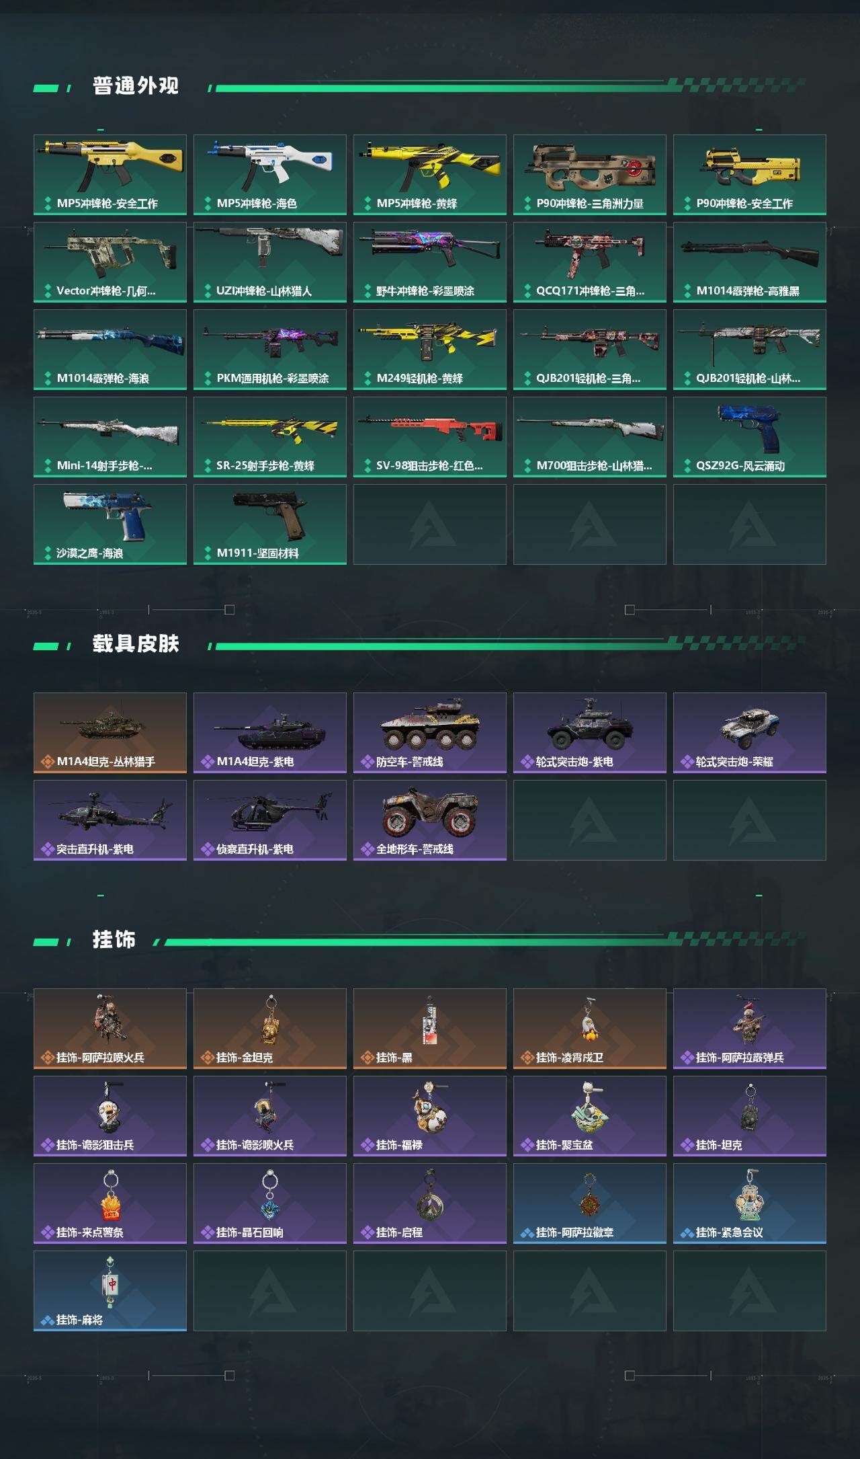The height and width of the screenshot is (1459, 860).
Task: Click the M249轻机枪-黄蜂 skin card
Action: [x=430, y=350]
